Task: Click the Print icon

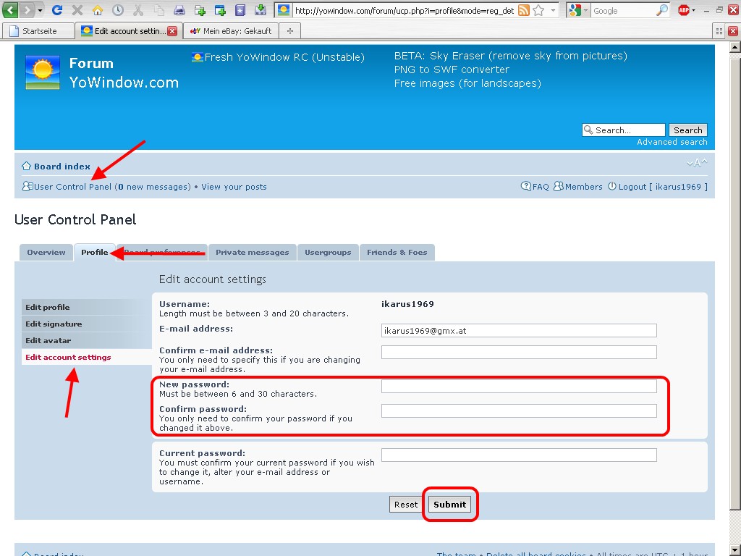Action: [178, 10]
